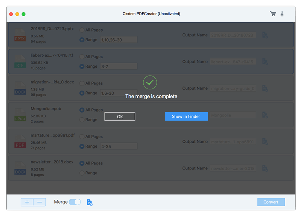This screenshot has width=301, height=216.
Task: Click the green checkmark completion icon
Action: [150, 82]
